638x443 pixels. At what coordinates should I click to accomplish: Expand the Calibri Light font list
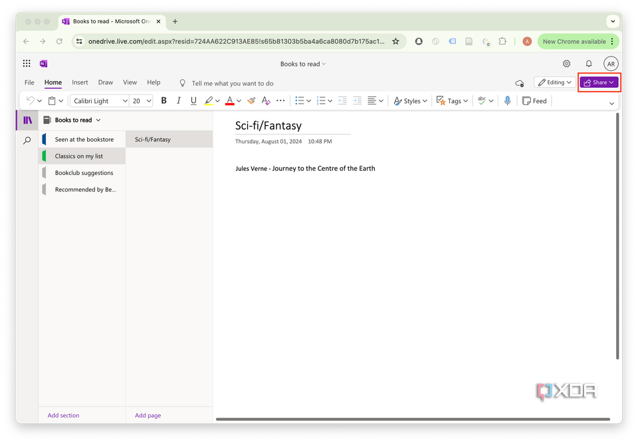pyautogui.click(x=99, y=100)
